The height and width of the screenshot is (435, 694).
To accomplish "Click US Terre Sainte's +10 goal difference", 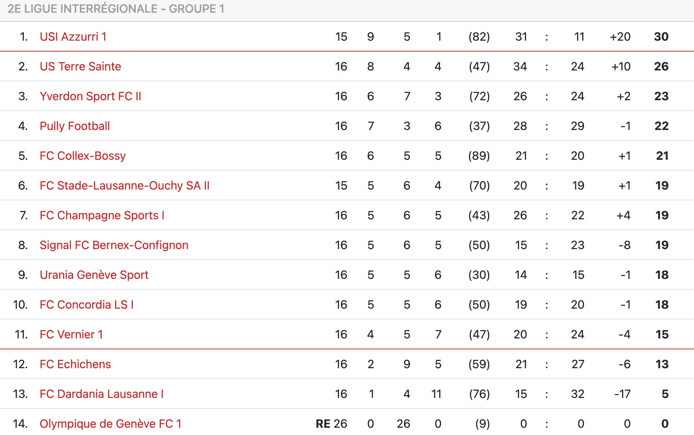I will pyautogui.click(x=621, y=66).
